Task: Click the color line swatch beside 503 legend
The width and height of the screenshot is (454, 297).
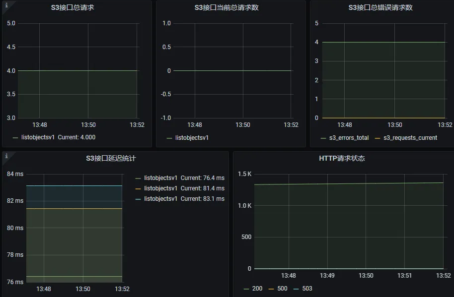Action: [x=296, y=289]
